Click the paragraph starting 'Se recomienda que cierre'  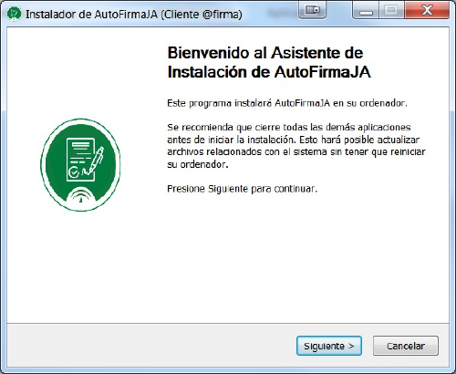click(296, 146)
